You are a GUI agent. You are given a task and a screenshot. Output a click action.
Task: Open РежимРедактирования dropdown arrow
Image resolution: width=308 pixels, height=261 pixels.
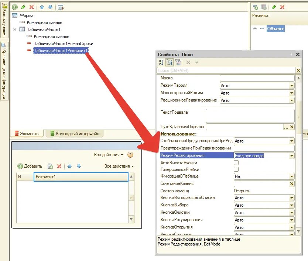(x=292, y=156)
